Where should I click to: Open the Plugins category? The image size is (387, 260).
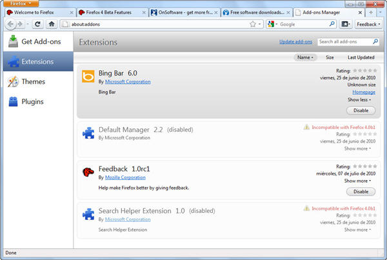point(33,101)
